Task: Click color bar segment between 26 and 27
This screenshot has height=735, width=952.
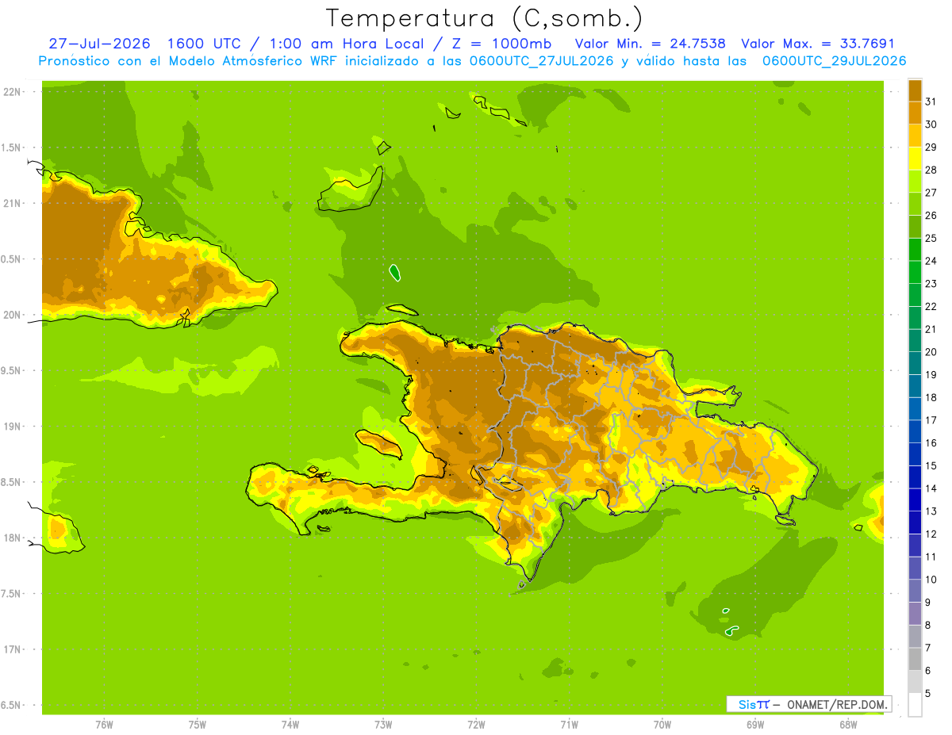Action: (x=915, y=204)
